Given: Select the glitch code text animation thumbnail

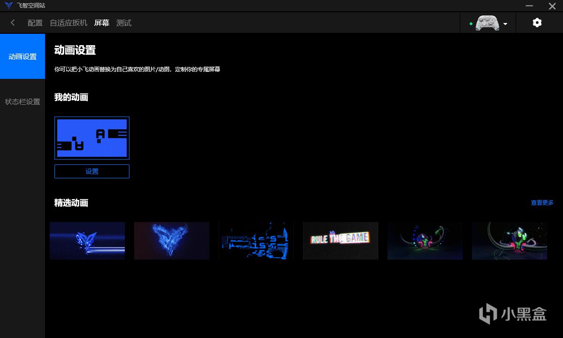Looking at the screenshot, I should [x=256, y=240].
